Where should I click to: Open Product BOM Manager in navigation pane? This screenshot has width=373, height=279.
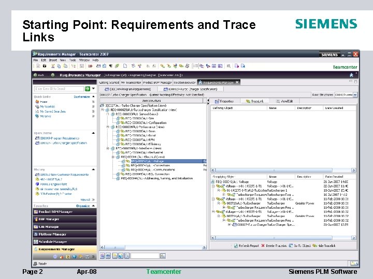point(64,212)
